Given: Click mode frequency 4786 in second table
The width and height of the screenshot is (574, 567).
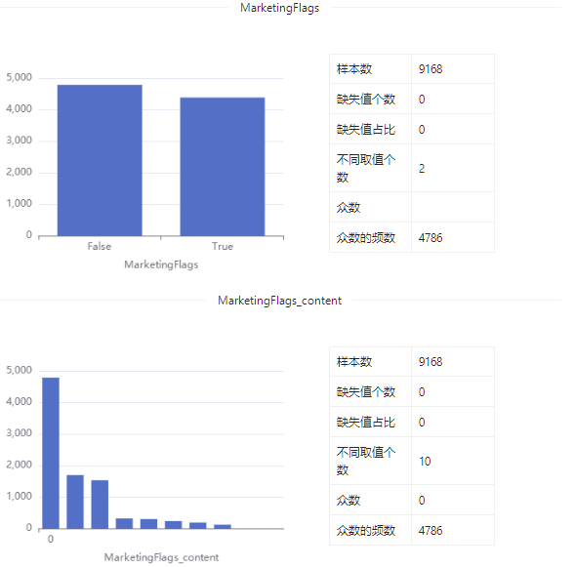Looking at the screenshot, I should click(x=430, y=531).
